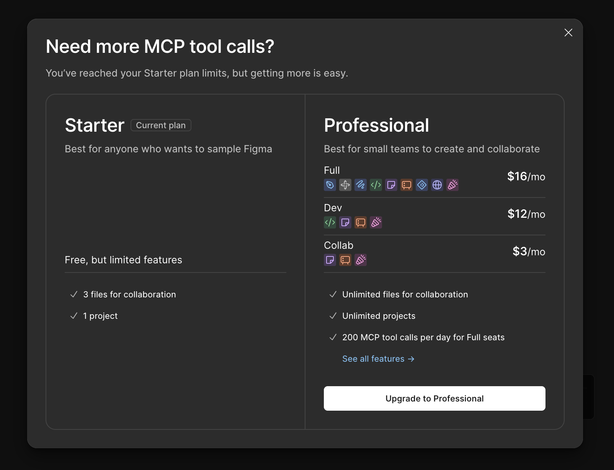
Task: Click the orange presentation icon in Full row
Action: [407, 185]
